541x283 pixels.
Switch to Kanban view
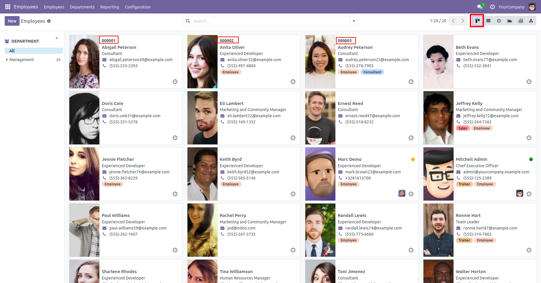477,21
